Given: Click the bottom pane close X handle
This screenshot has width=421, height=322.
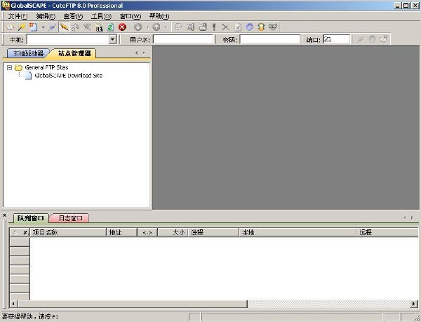Looking at the screenshot, I should 4,215.
